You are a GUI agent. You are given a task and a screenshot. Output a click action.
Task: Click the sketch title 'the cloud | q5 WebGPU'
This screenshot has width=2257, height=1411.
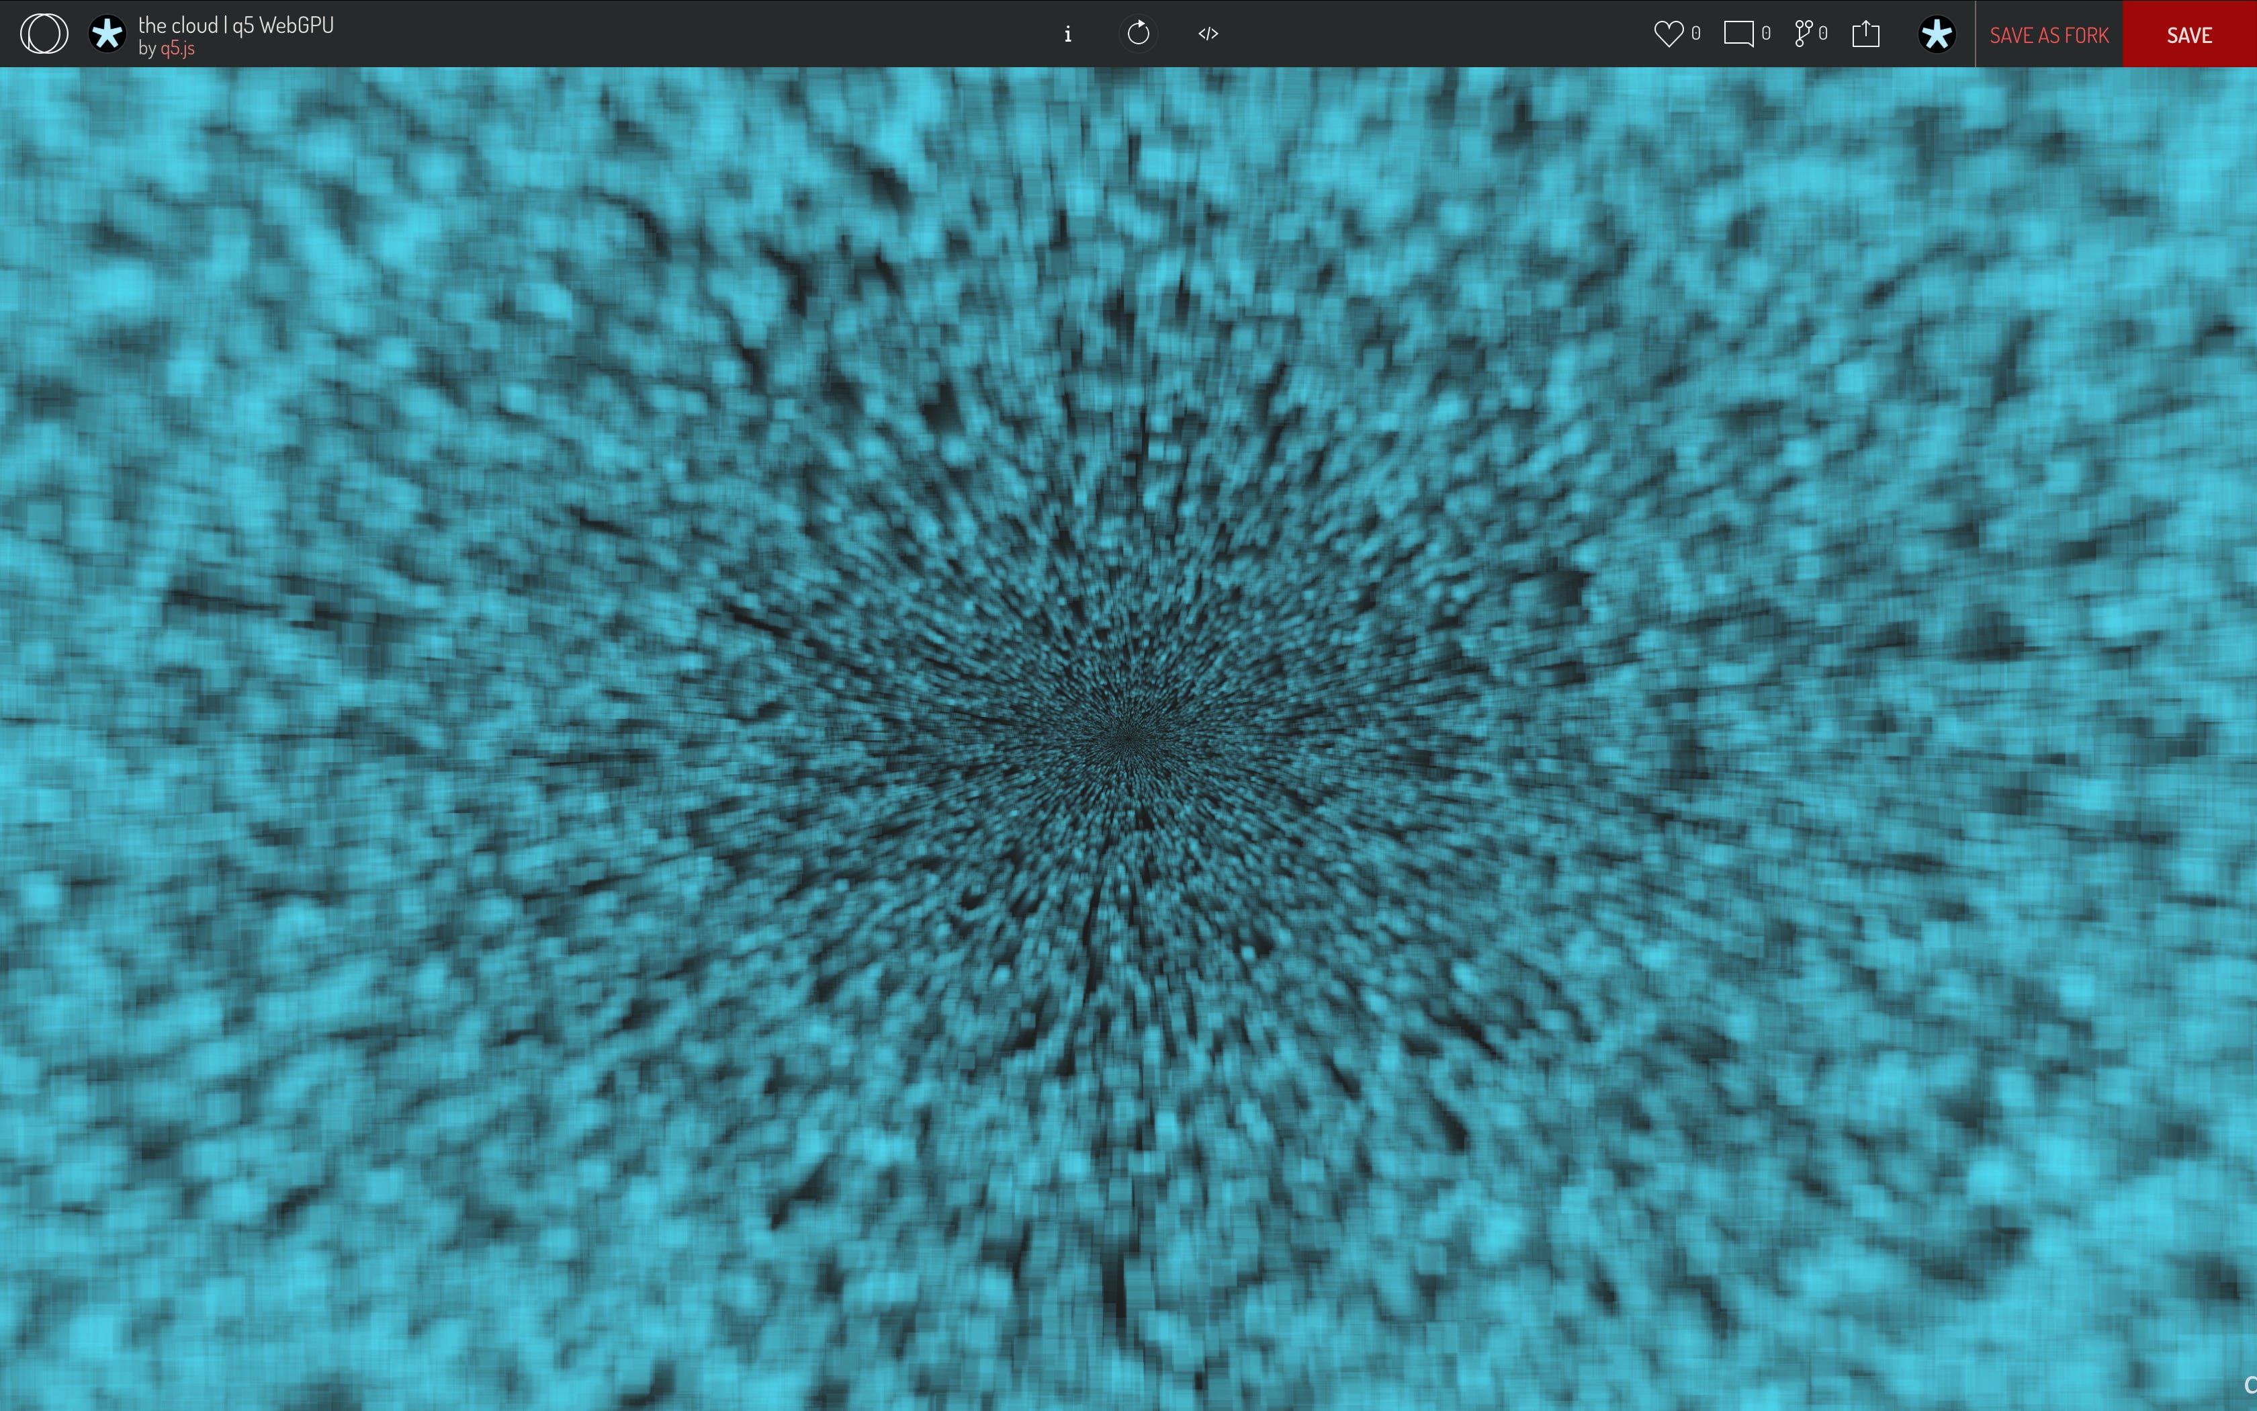coord(236,24)
